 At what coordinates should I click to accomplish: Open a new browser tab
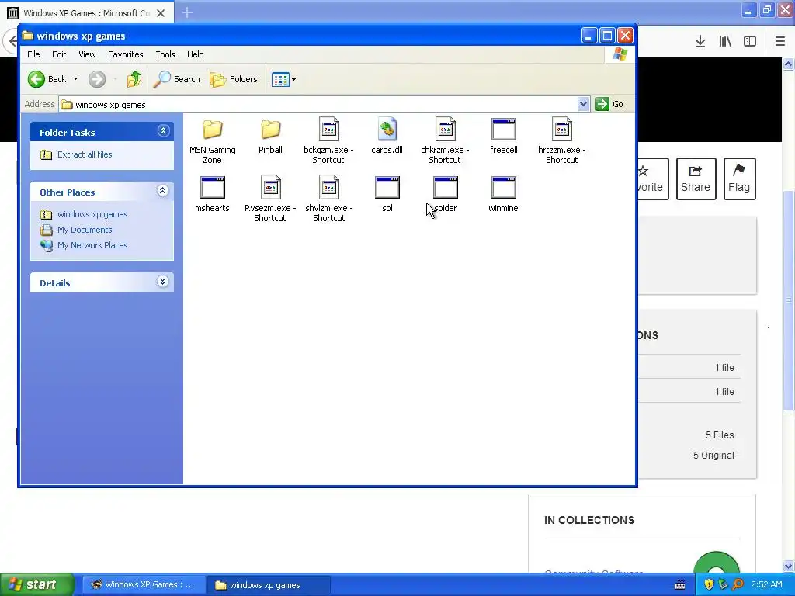(x=187, y=12)
